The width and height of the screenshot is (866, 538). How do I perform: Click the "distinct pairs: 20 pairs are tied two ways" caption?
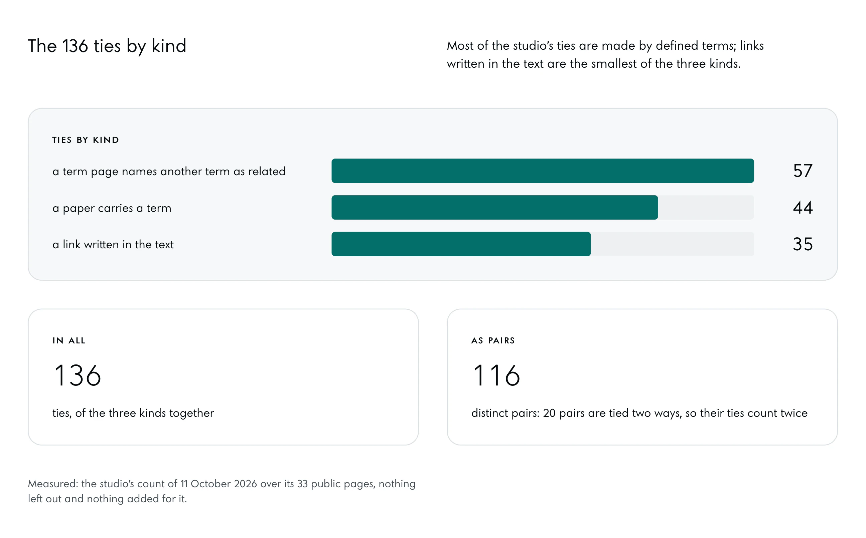639,413
